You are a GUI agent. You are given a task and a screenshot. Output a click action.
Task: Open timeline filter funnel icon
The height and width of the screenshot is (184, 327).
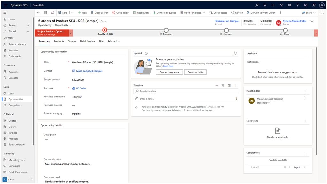(x=223, y=86)
